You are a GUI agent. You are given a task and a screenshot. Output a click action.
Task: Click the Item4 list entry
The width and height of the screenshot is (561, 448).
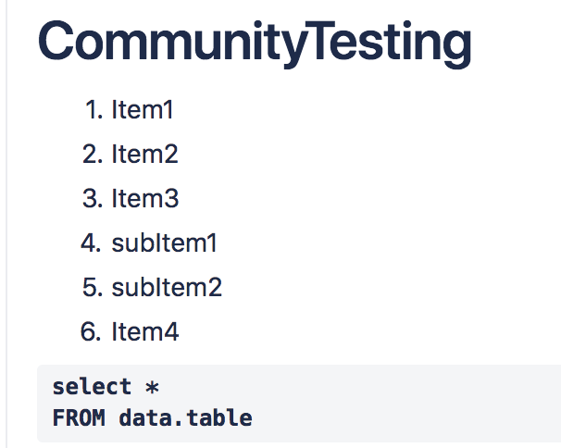pos(145,332)
